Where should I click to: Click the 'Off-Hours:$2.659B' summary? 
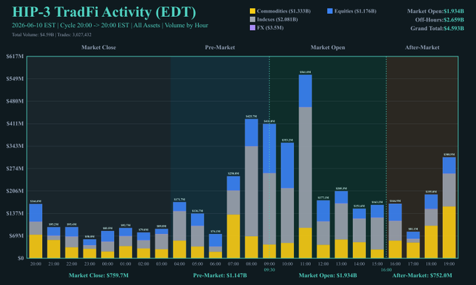click(440, 20)
